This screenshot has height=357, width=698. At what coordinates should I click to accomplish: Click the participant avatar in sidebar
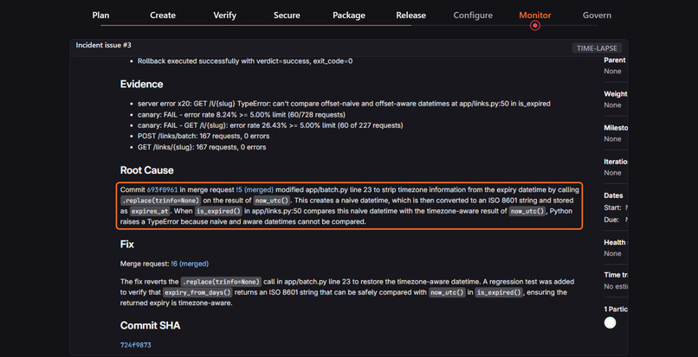pyautogui.click(x=610, y=322)
